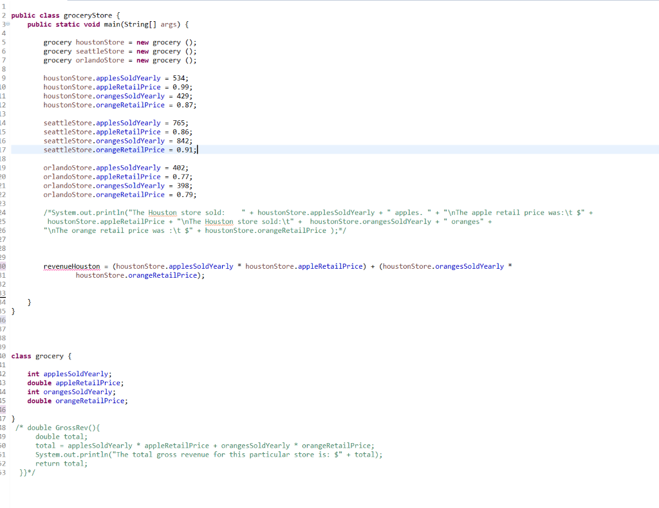Click the value 0.91 on line 17
Image resolution: width=659 pixels, height=508 pixels.
point(187,149)
